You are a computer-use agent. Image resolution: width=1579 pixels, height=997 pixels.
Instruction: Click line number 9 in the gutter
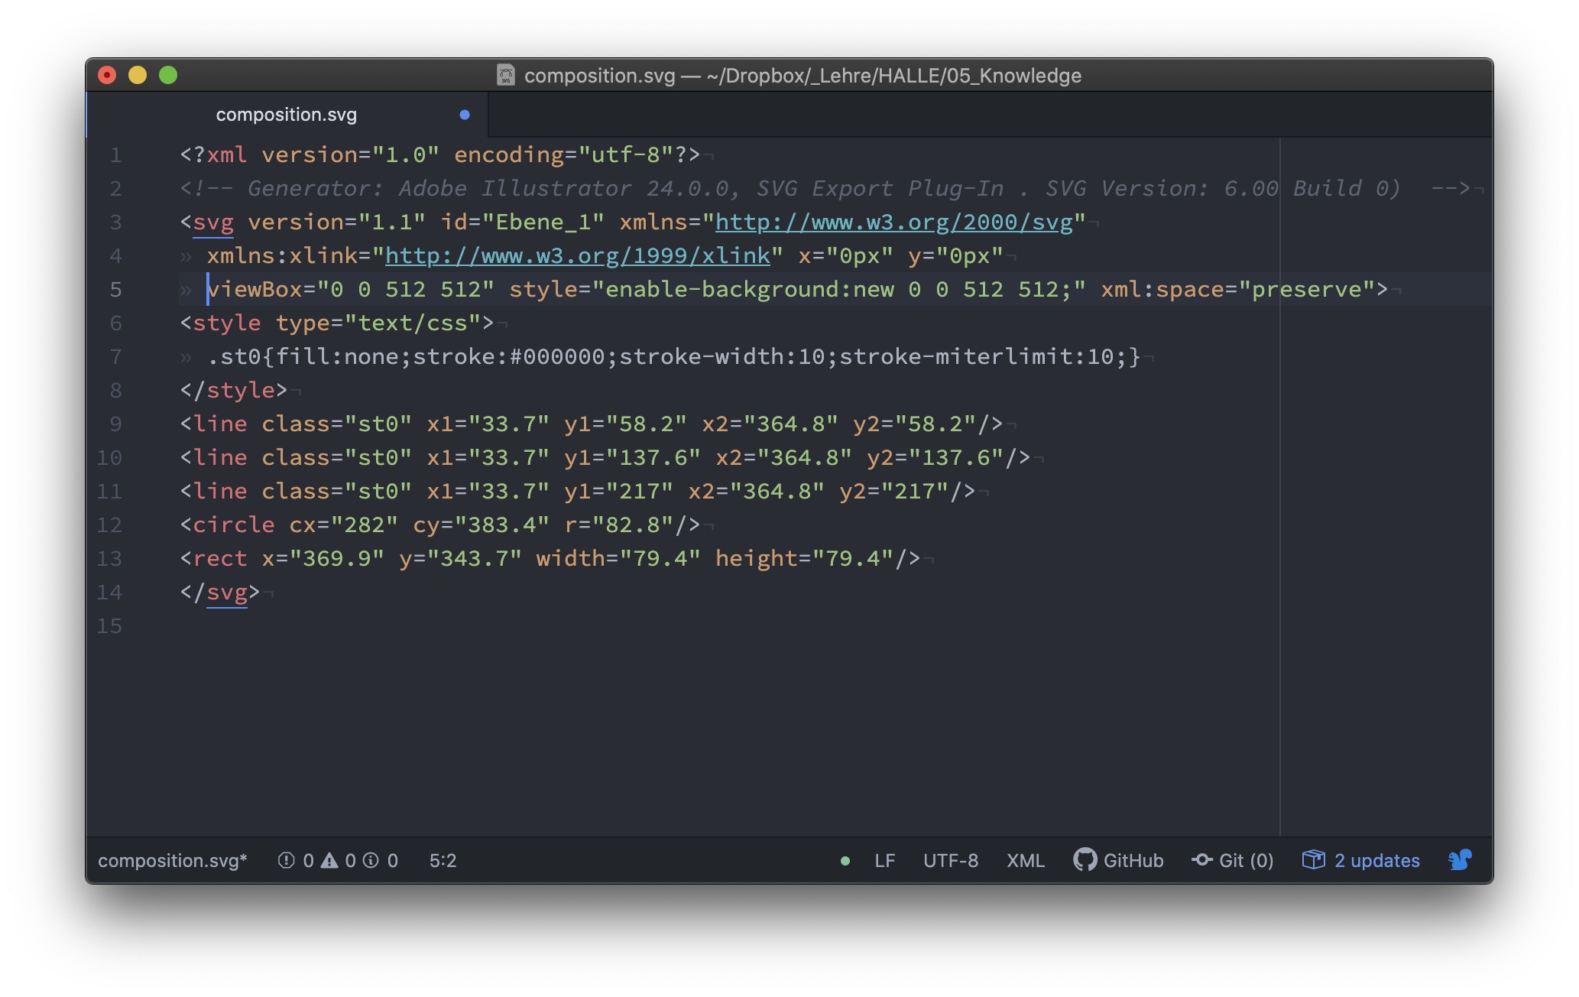click(115, 424)
